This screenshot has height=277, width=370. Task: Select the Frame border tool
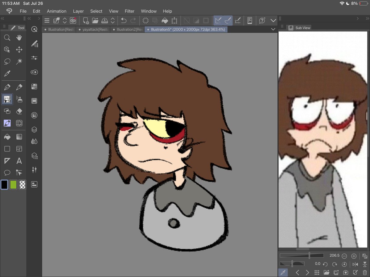[x=19, y=149]
